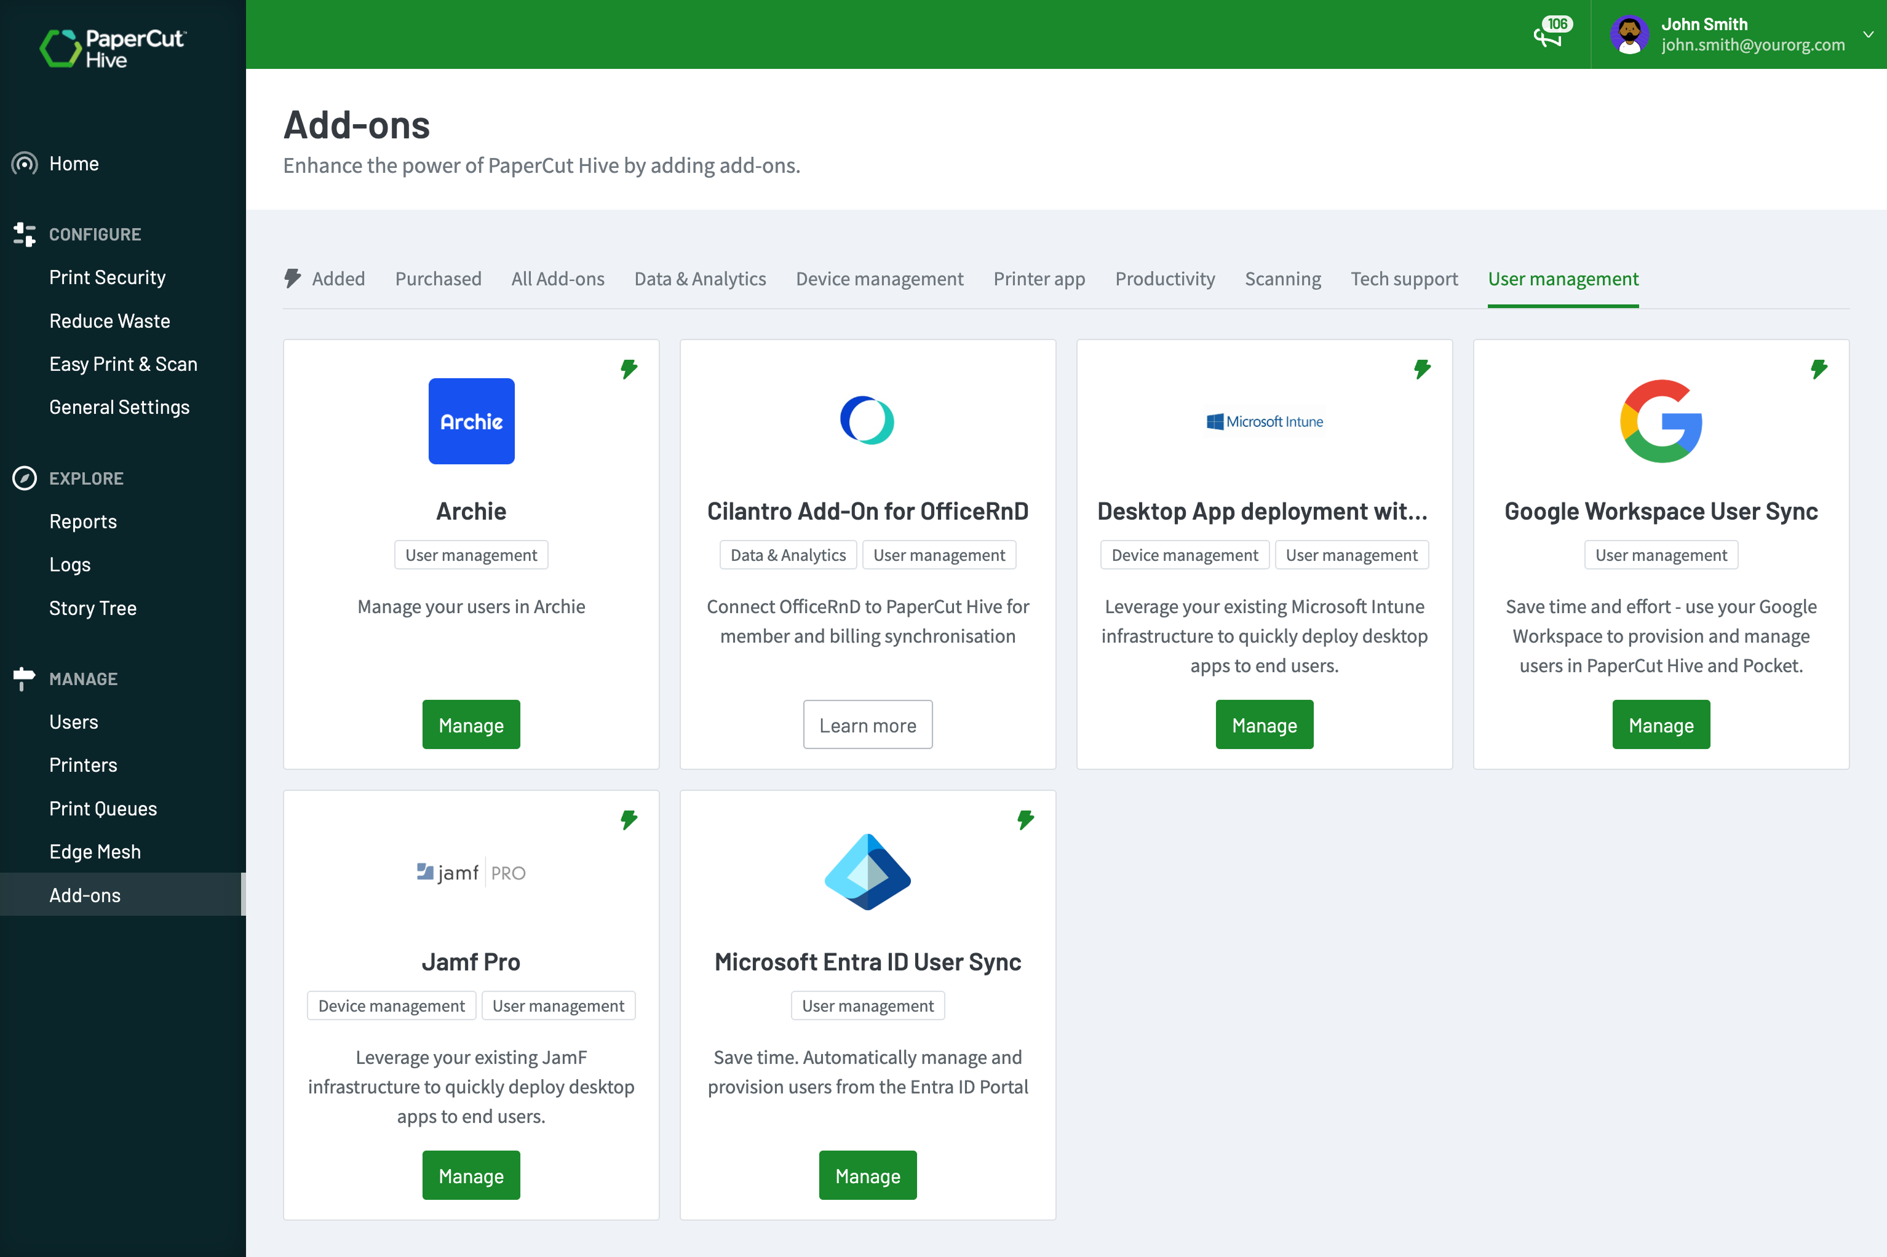Click Manage on Google Workspace User Sync
This screenshot has width=1887, height=1257.
(1660, 724)
